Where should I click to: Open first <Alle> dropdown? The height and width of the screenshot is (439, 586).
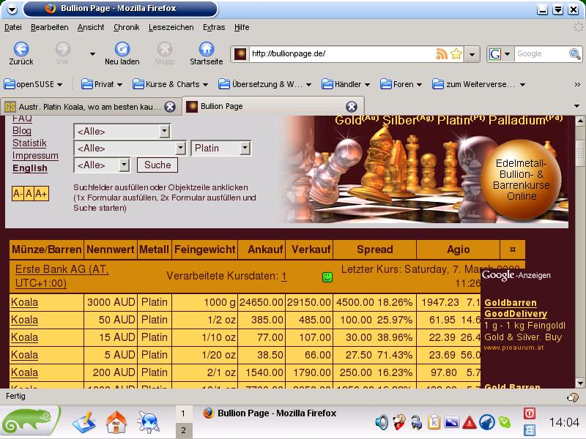(x=122, y=132)
